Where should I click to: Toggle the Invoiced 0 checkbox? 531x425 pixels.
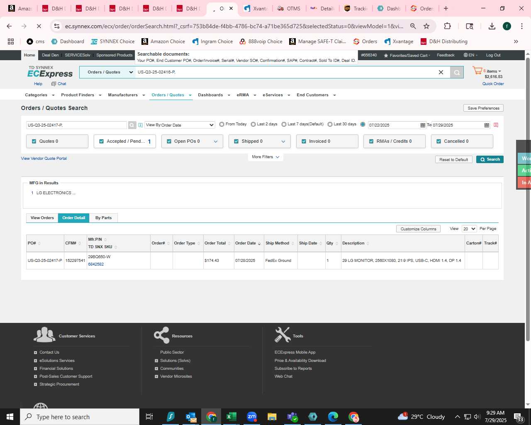(x=304, y=142)
